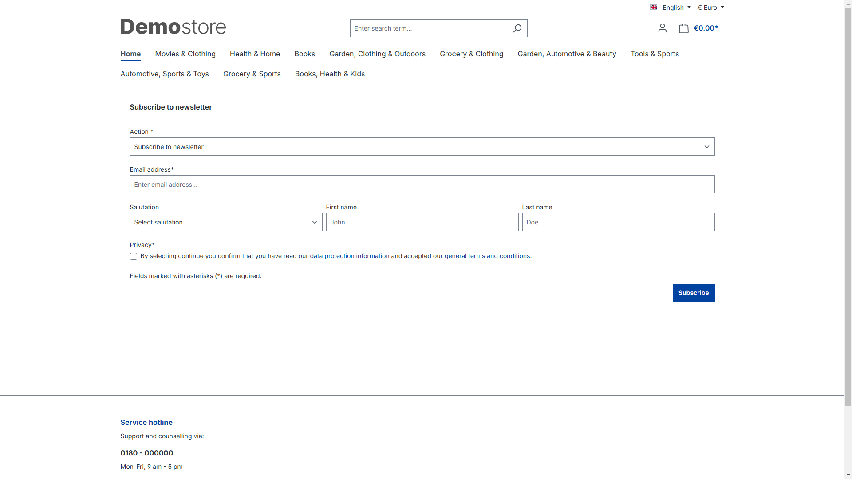Expand the Select salutation dropdown
This screenshot has height=479, width=852.
(x=226, y=222)
